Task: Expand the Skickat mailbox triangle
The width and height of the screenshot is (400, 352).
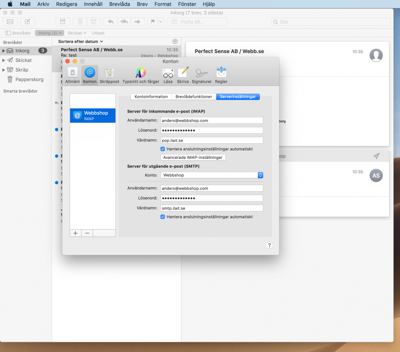Action: [4, 60]
